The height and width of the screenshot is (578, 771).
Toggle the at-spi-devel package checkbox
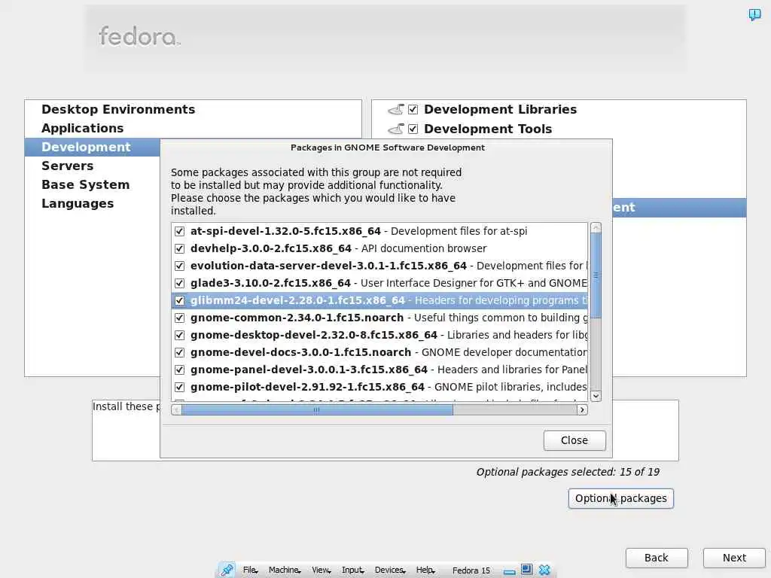[179, 231]
